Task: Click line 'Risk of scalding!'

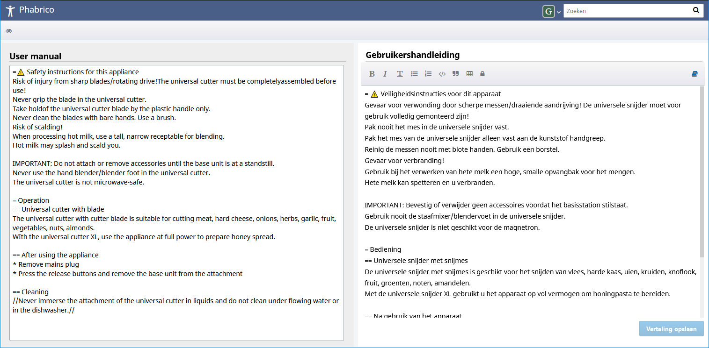Action: 38,127
